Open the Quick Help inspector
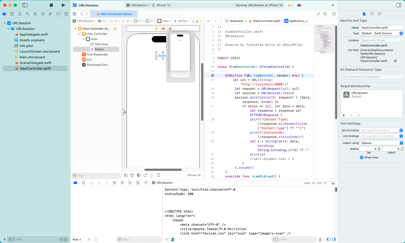The image size is (405, 243). [x=379, y=14]
